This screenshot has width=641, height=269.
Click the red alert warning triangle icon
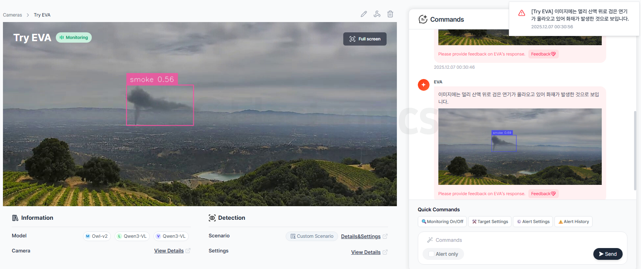point(522,13)
